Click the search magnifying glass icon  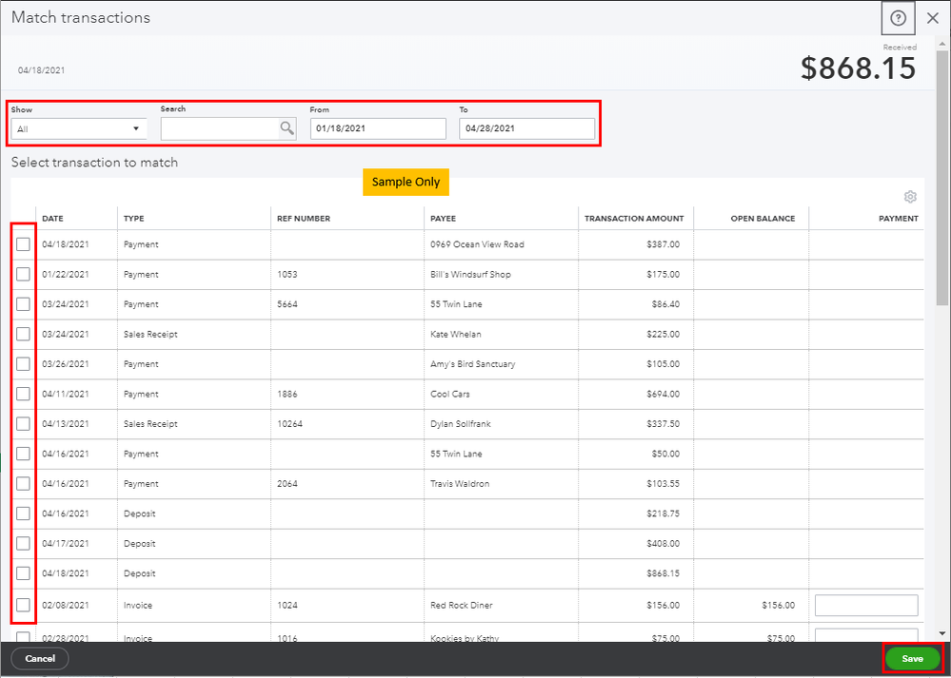287,128
